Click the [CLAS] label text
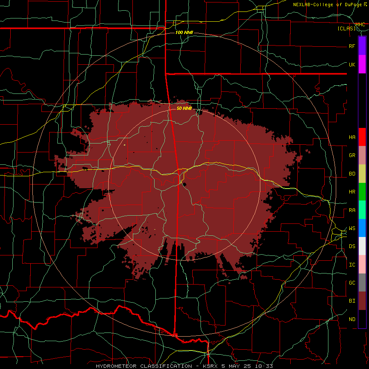Screen dimensions: 369x369 (346, 29)
